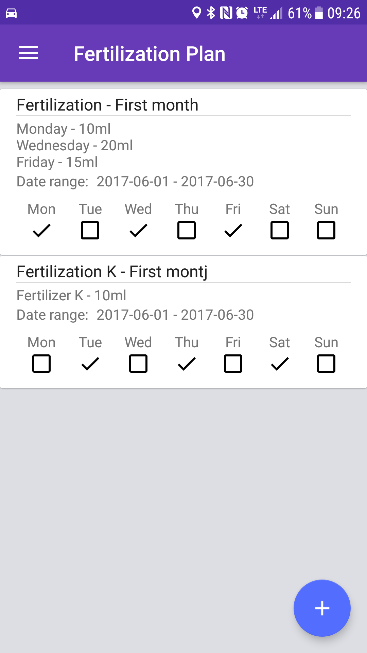Tap the battery icon in status bar
This screenshot has width=367, height=653.
point(319,13)
